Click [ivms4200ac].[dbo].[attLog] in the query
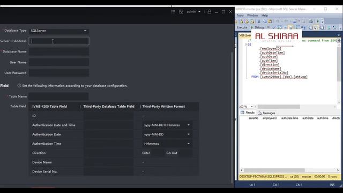 [x=284, y=77]
